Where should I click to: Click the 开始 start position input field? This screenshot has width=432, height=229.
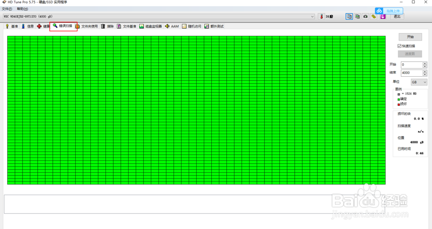pyautogui.click(x=412, y=65)
